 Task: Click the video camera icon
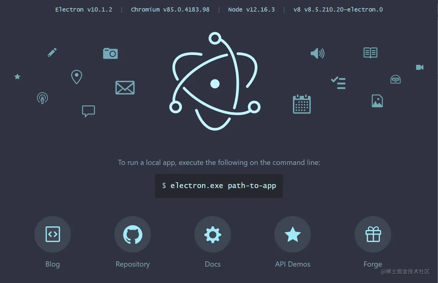420,67
